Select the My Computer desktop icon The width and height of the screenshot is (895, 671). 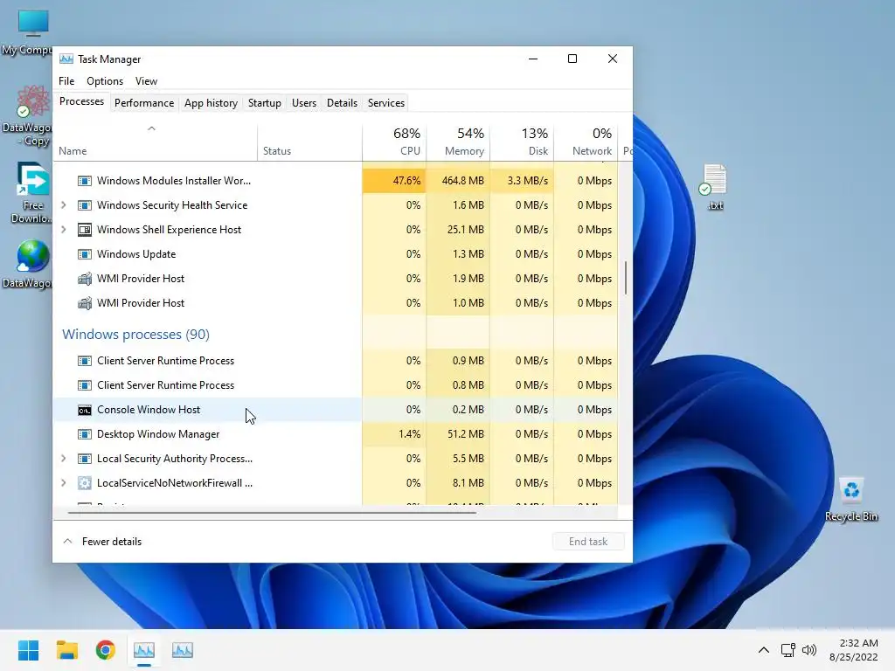27,33
